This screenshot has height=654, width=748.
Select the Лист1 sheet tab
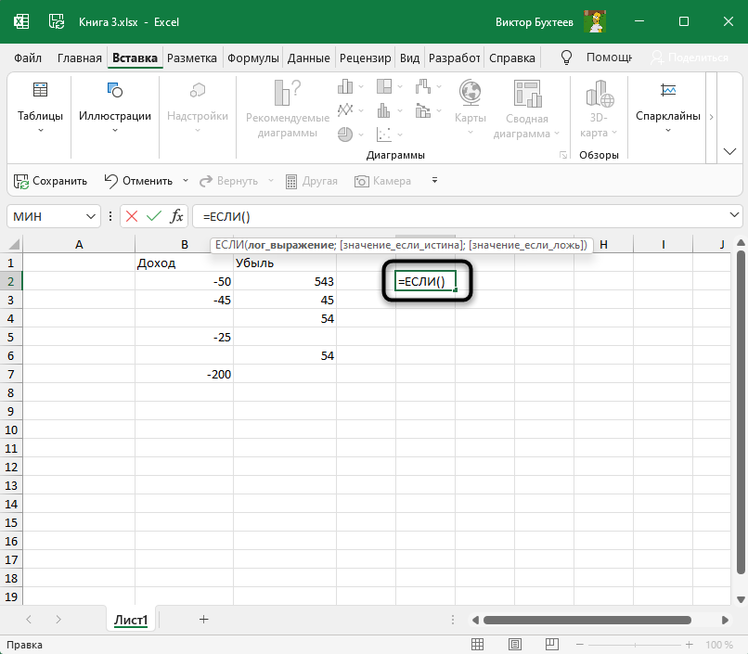click(132, 620)
